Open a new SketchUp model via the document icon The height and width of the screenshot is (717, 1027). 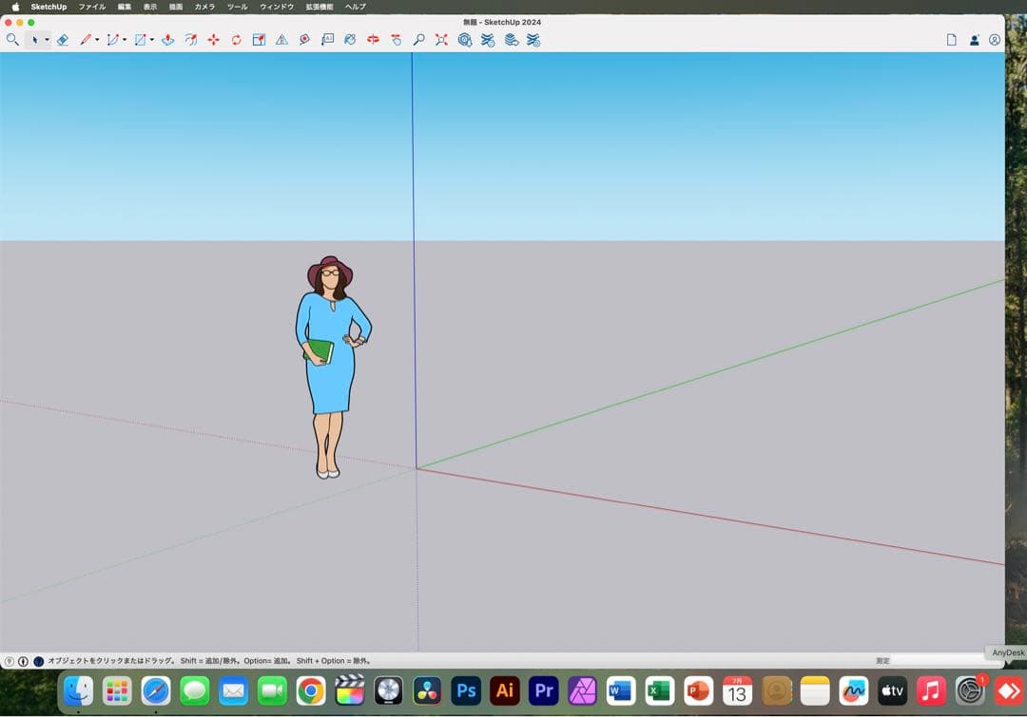pos(952,40)
